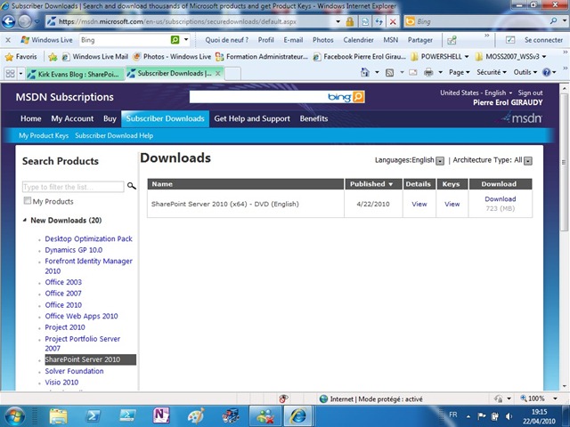This screenshot has height=427, width=570.
Task: Click the Sign out link
Action: pos(530,93)
